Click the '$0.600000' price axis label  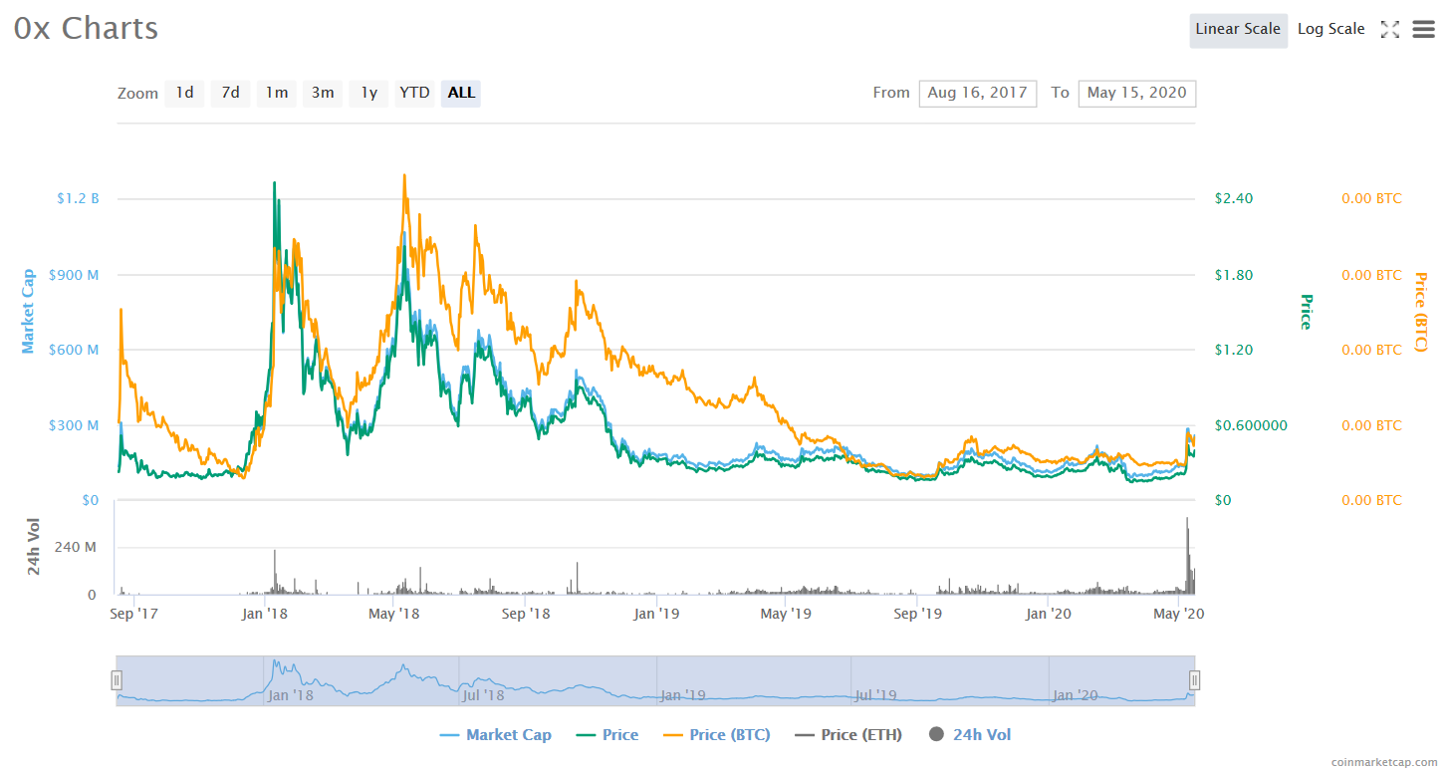tap(1251, 425)
